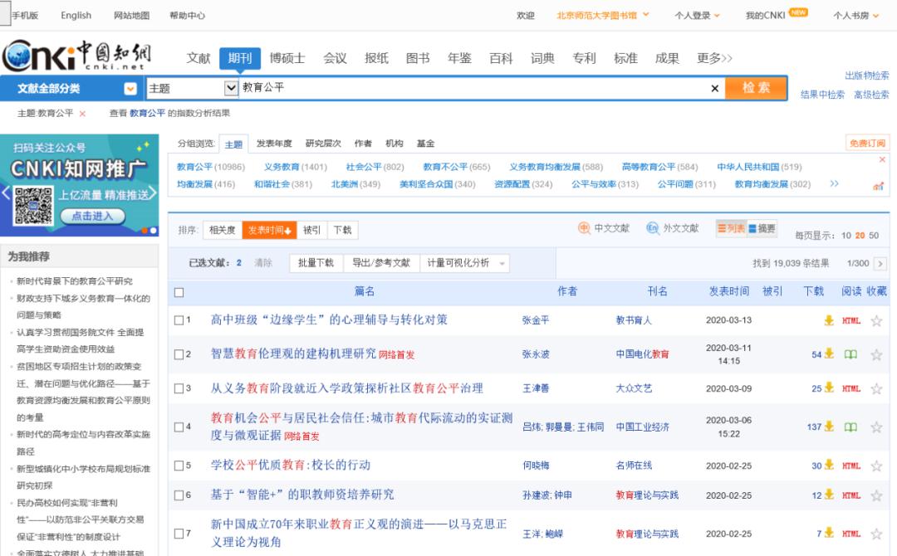Clear the search box with the X icon
The height and width of the screenshot is (556, 897).
(715, 87)
